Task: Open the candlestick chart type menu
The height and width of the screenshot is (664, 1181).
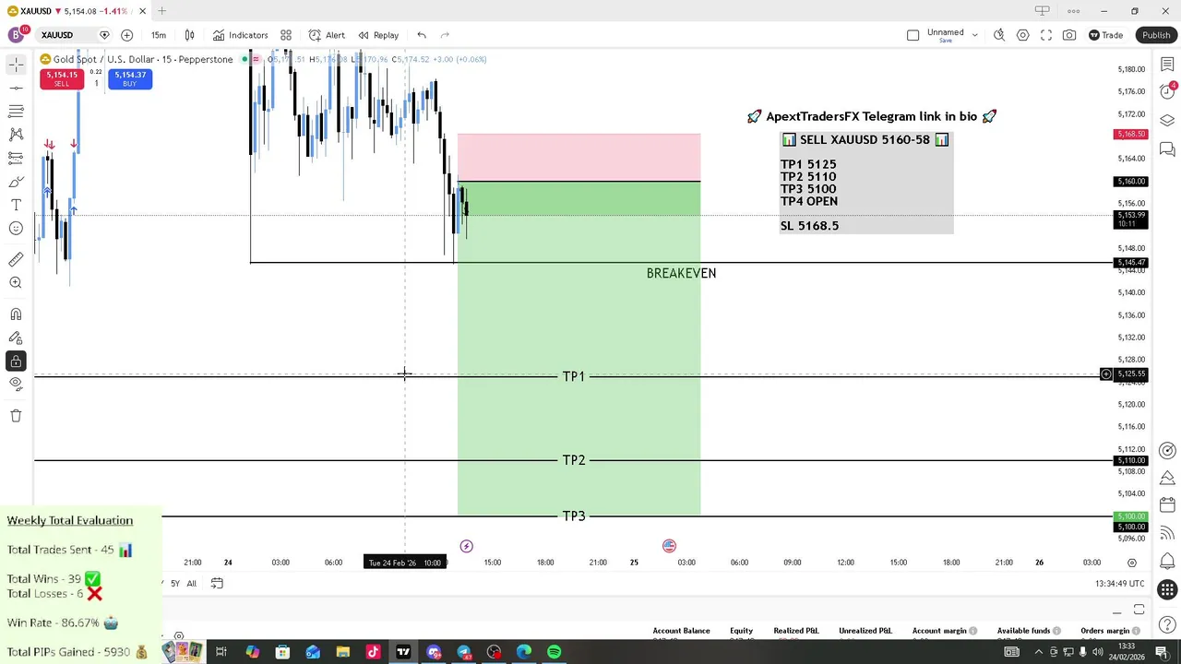Action: click(189, 35)
